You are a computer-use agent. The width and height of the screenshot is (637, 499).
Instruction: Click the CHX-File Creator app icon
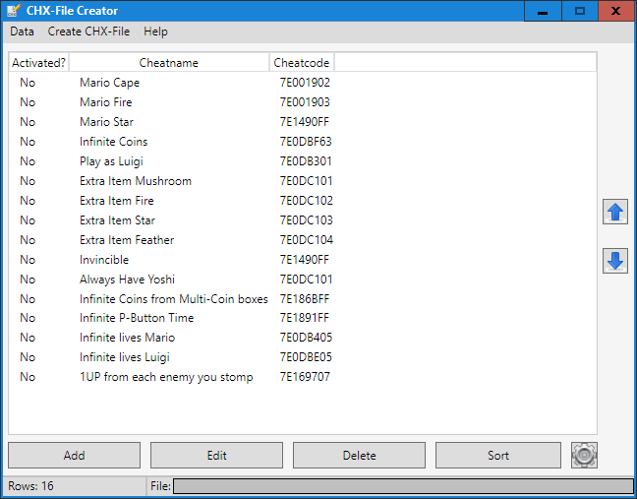pos(14,11)
